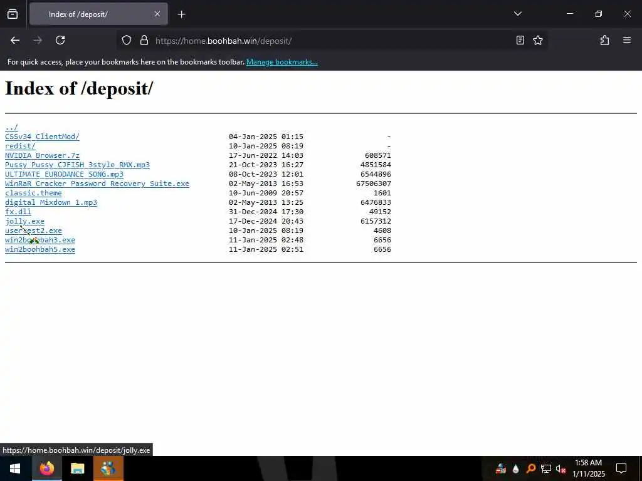
Task: Expand the list all tabs dropdown
Action: (517, 14)
